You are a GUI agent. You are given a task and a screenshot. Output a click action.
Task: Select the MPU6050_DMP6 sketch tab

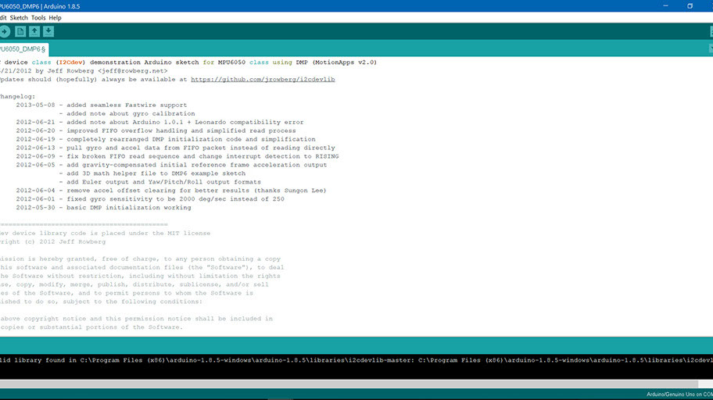pyautogui.click(x=22, y=49)
